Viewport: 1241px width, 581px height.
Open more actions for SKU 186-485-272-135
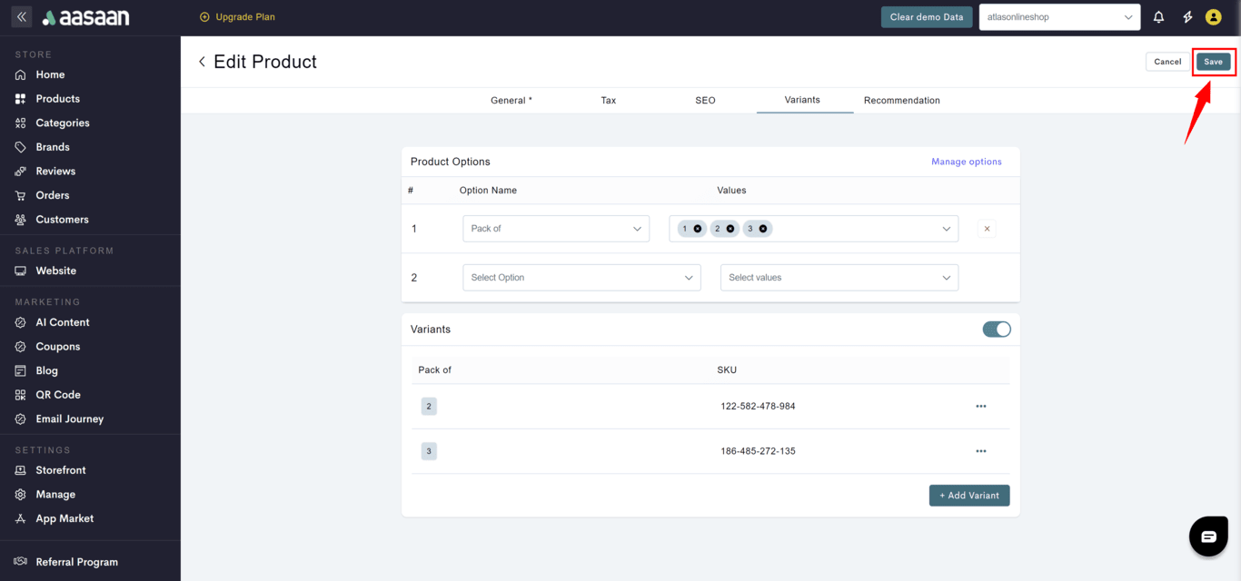click(980, 451)
